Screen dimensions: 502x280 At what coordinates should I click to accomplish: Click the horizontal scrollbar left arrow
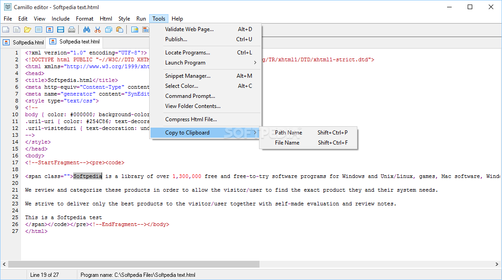point(4,264)
